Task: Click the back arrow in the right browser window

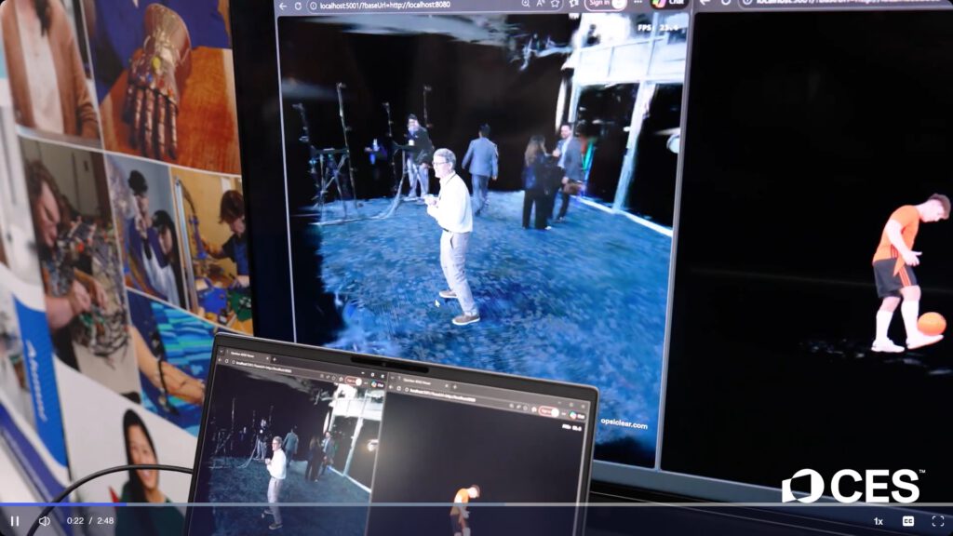Action: (705, 3)
